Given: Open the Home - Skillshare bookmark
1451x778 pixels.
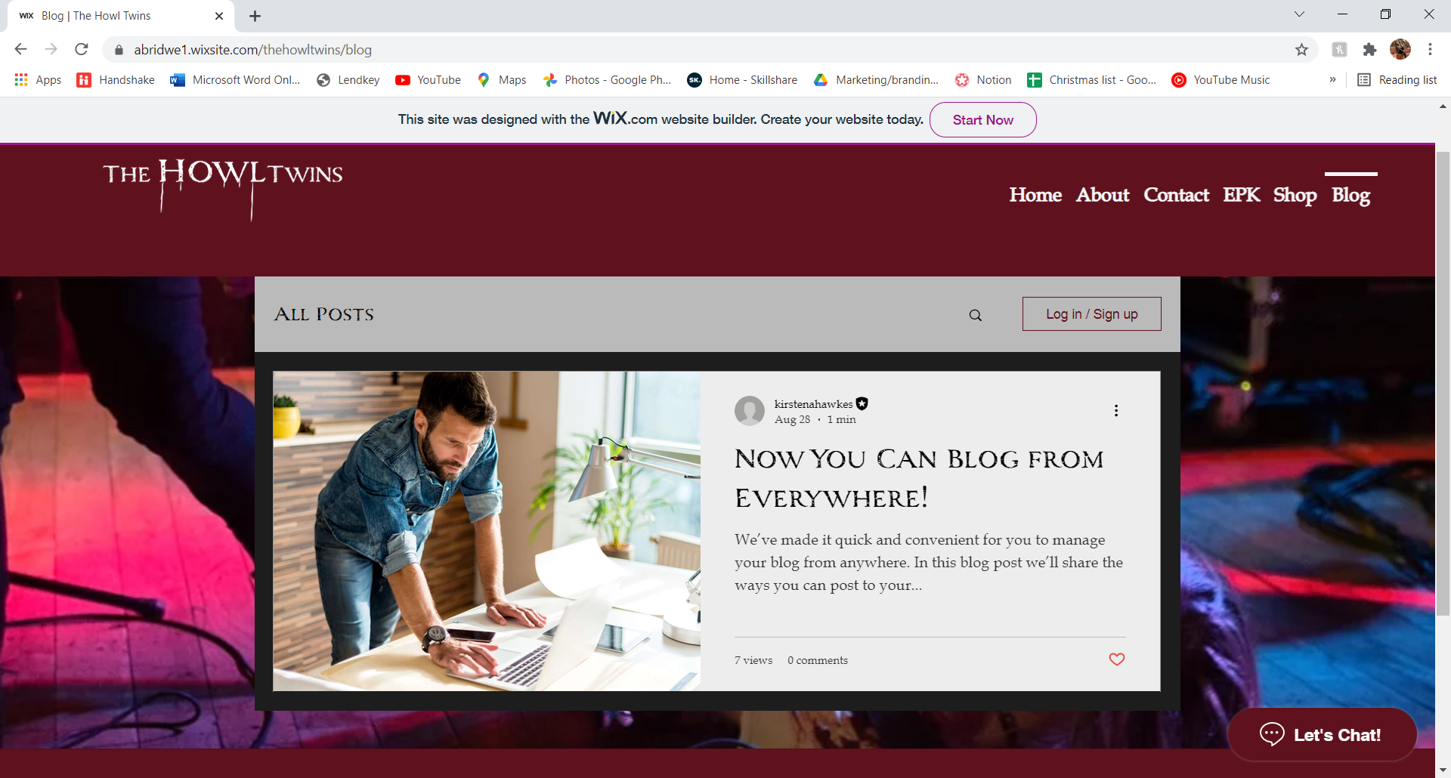Looking at the screenshot, I should pos(742,80).
